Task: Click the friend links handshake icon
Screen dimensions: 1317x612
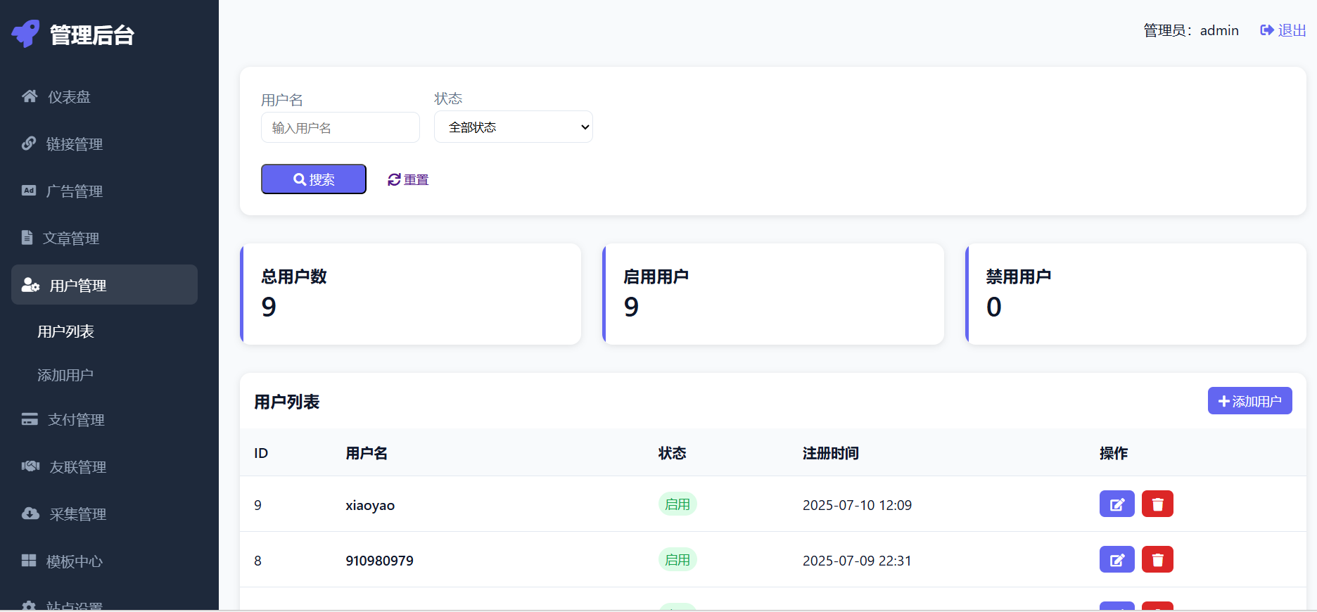Action: pos(30,466)
